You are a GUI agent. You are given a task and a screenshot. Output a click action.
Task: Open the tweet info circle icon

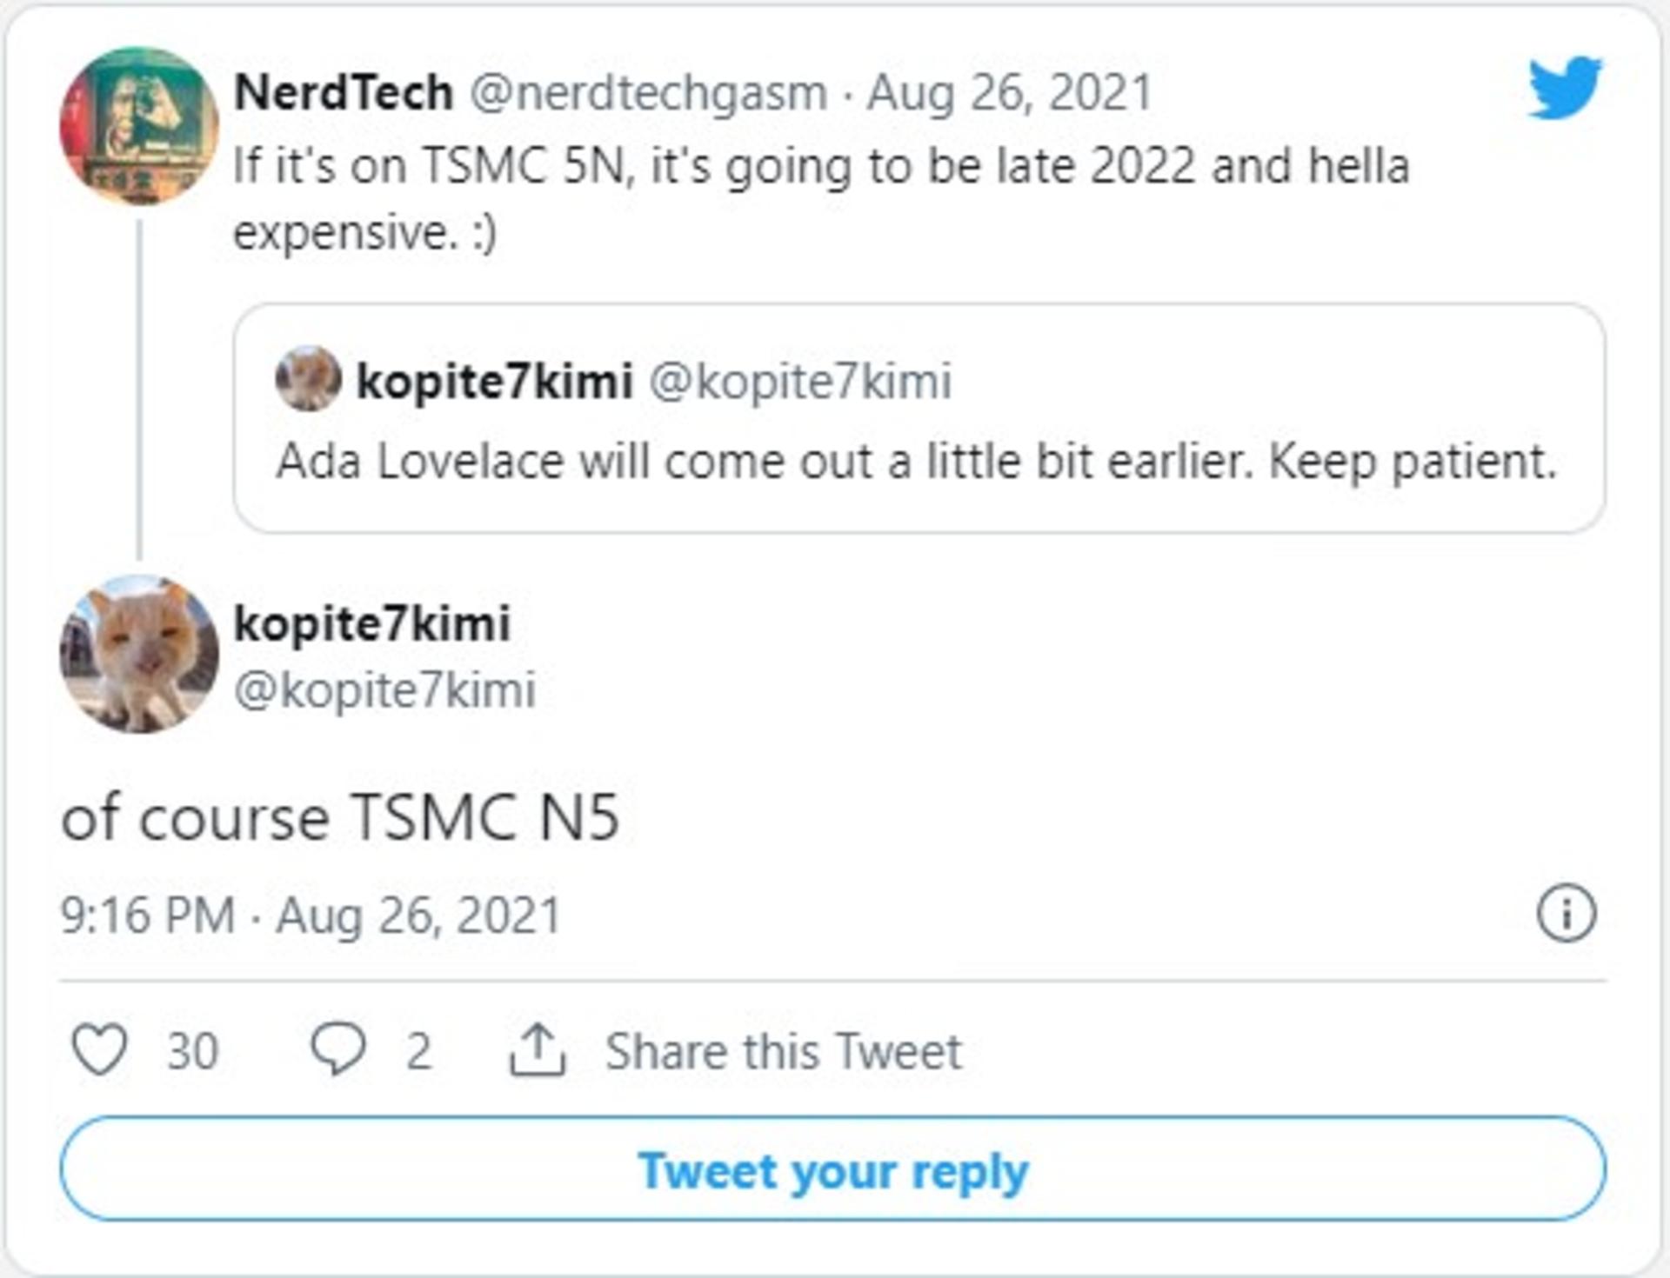1566,914
